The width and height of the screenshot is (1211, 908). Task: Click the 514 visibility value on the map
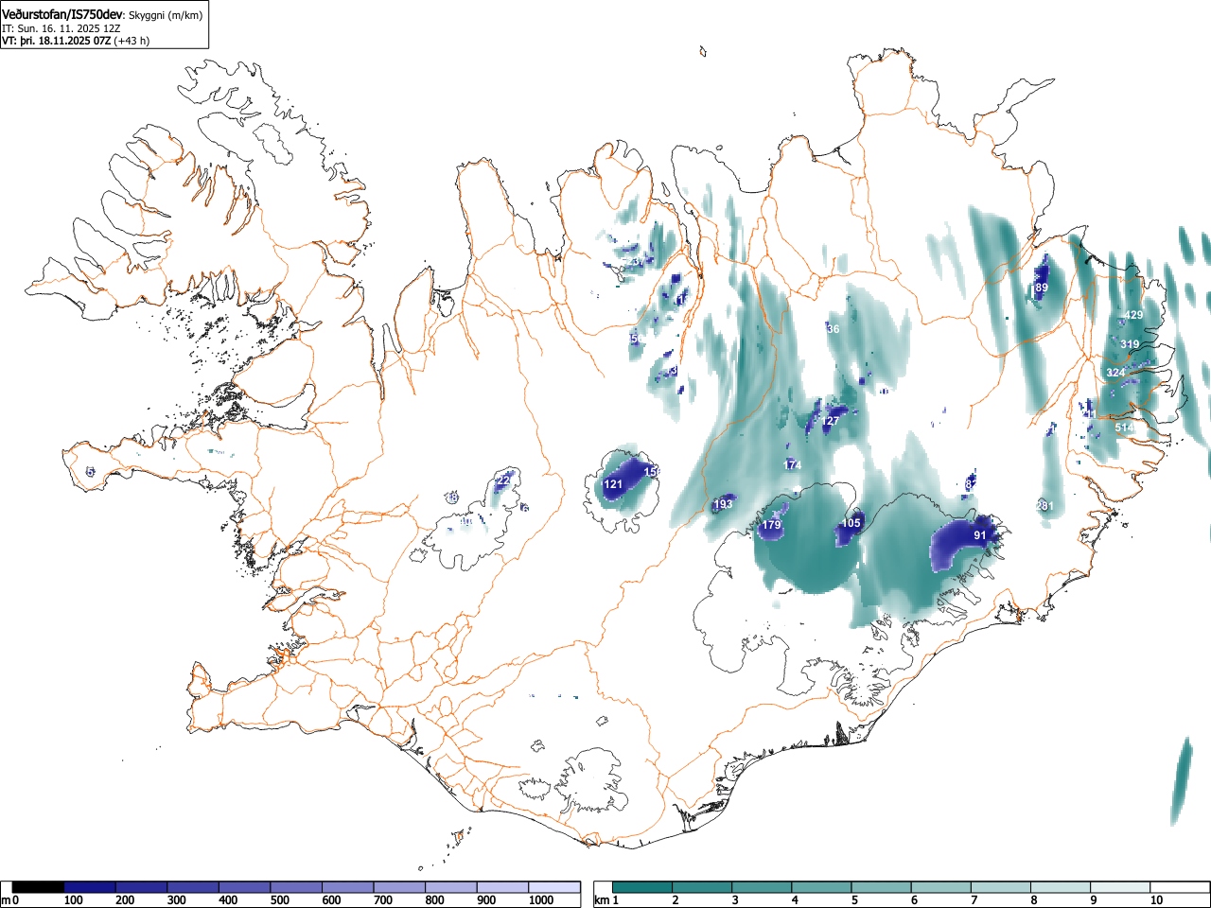pos(1124,428)
